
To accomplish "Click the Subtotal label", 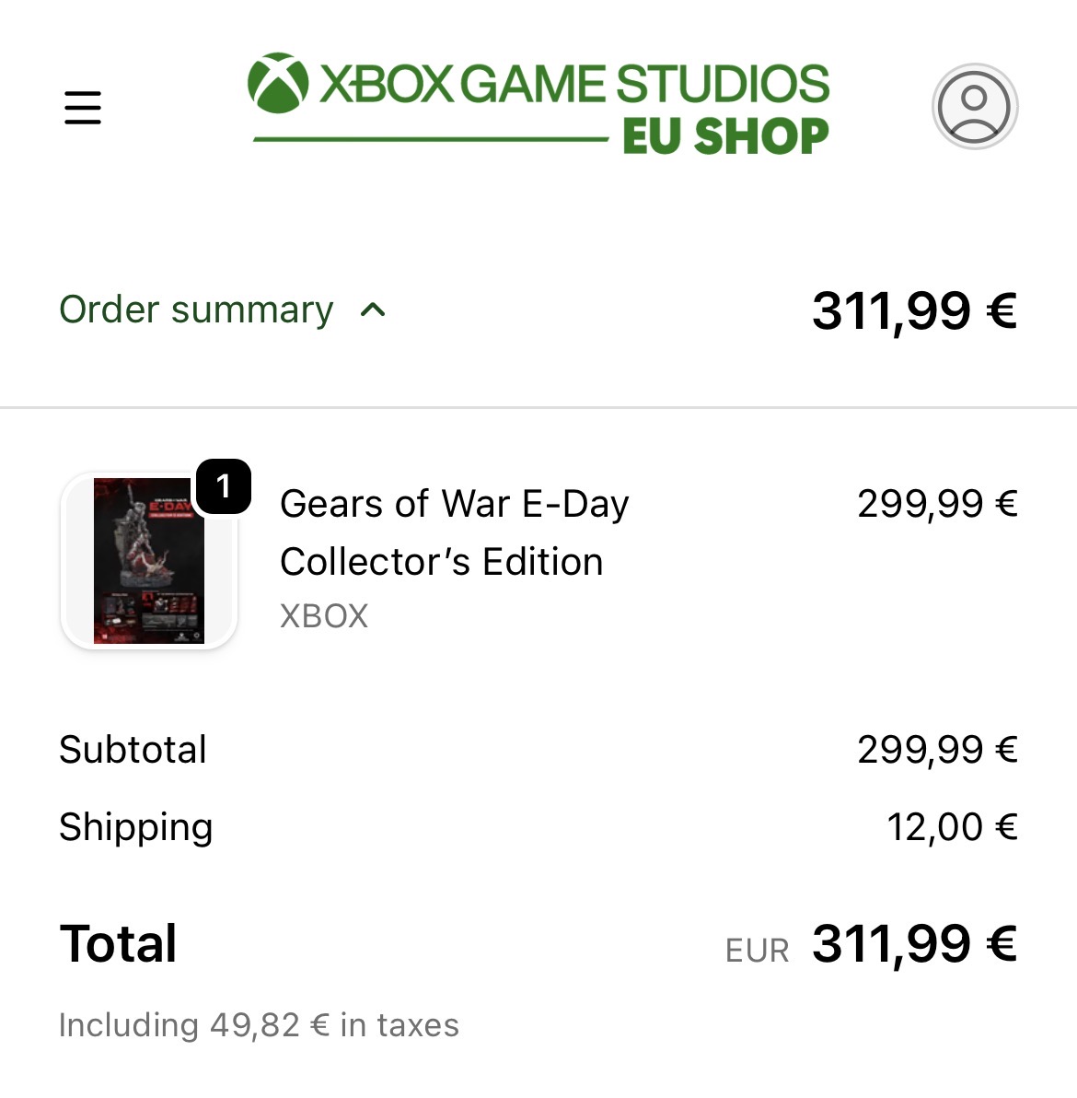I will pos(133,749).
